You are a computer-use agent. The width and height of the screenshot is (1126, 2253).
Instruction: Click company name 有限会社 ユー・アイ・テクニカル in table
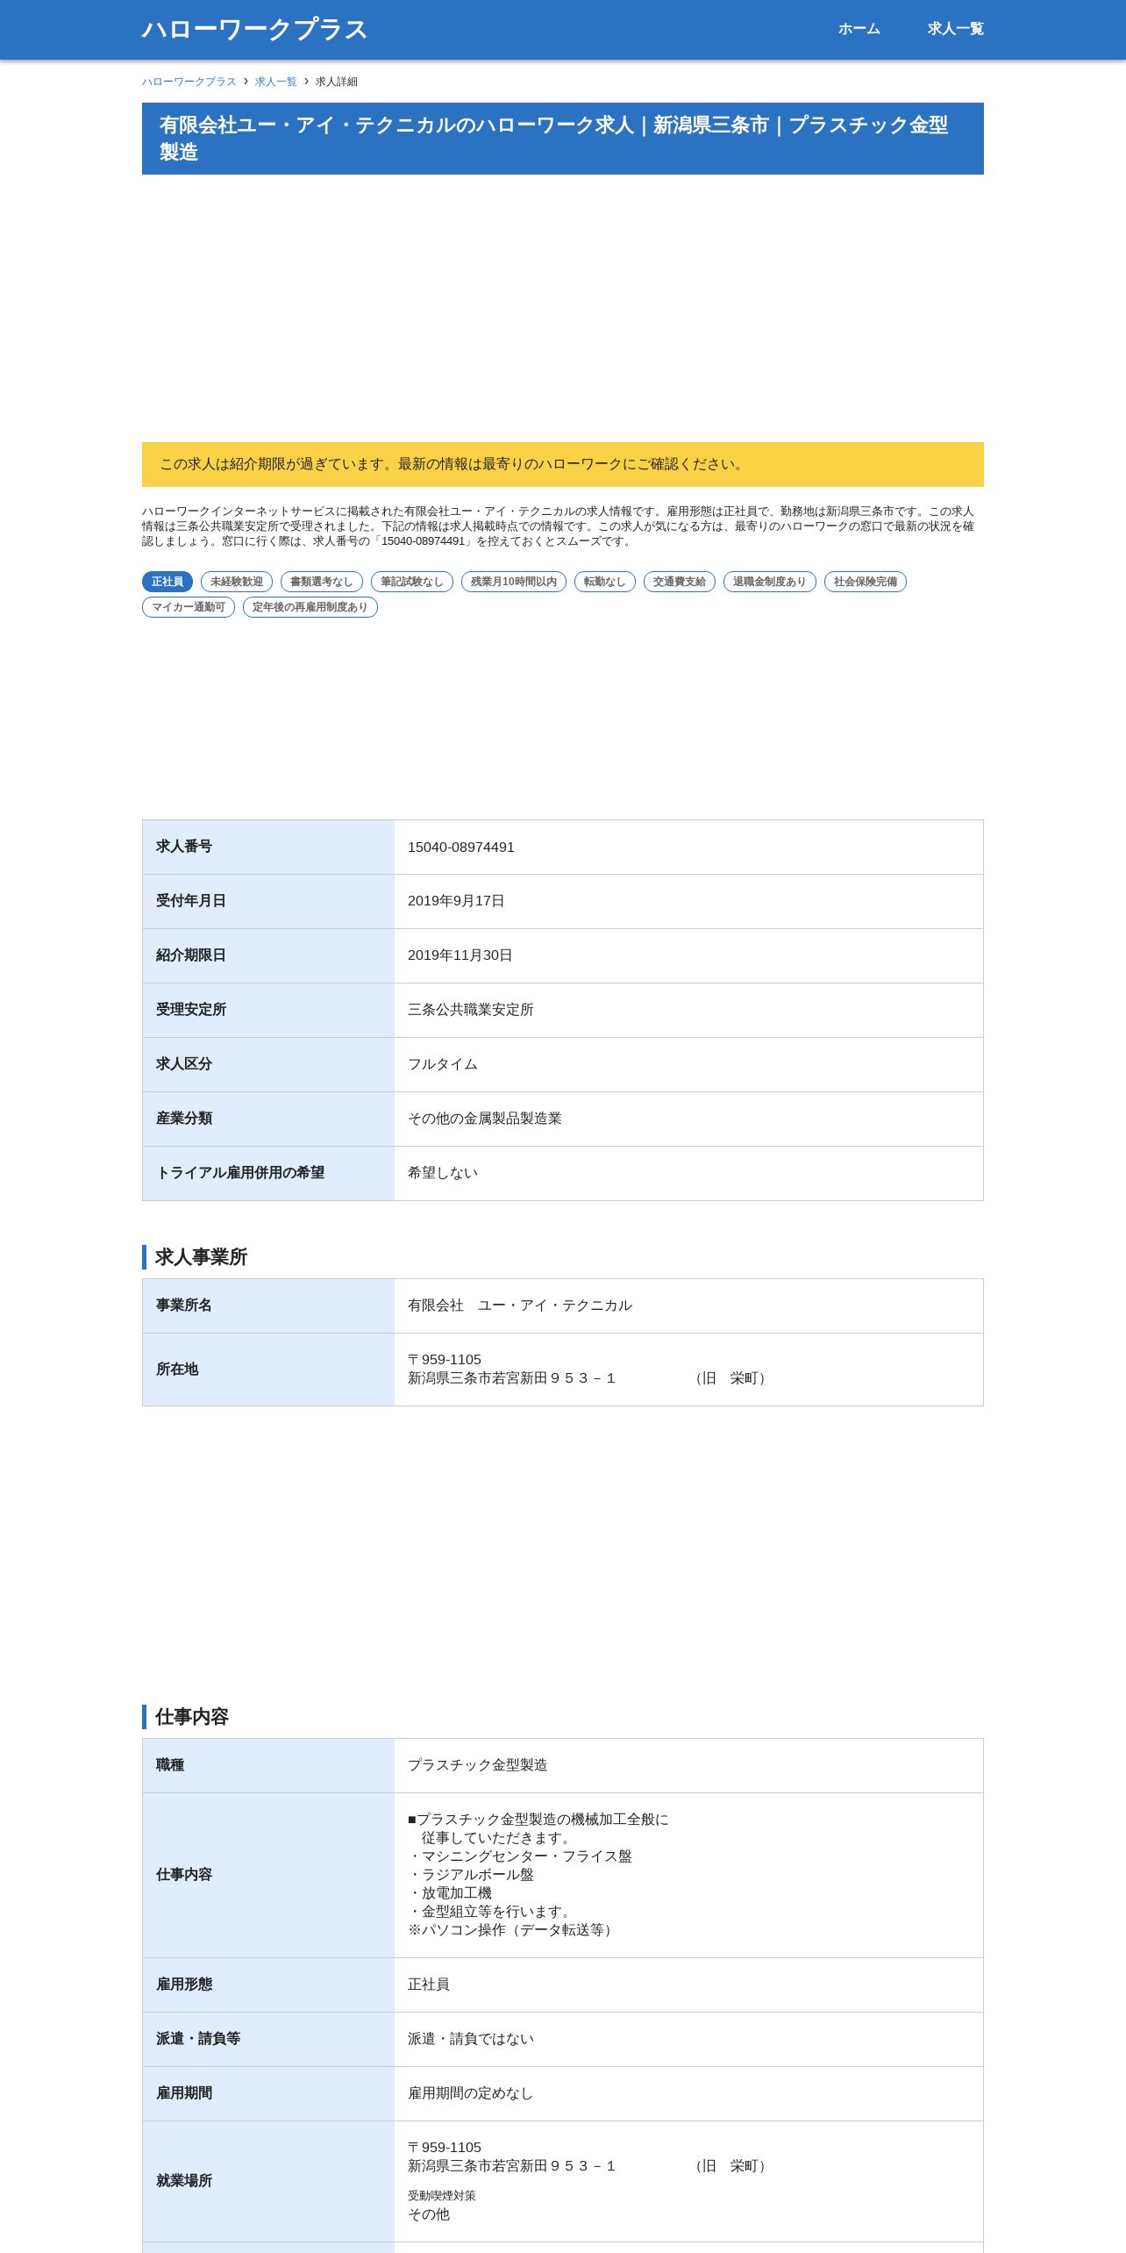click(520, 1306)
